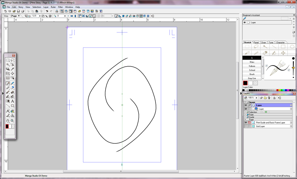Toggle visibility of selected Layer in Layers panel

(246, 105)
